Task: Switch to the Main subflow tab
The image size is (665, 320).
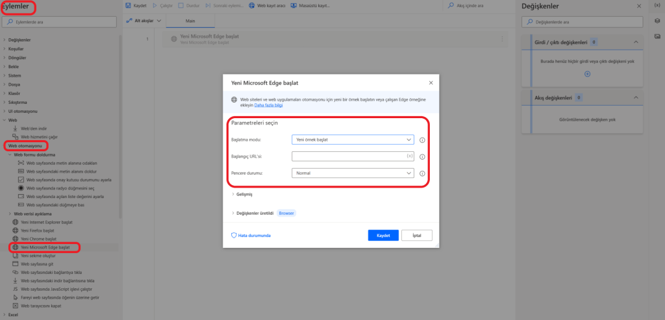Action: (x=190, y=21)
